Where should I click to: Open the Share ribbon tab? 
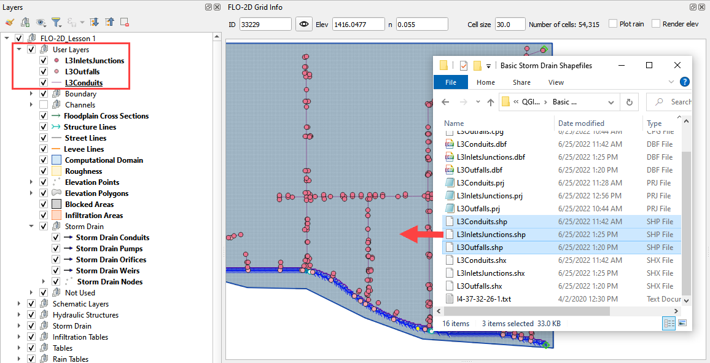click(521, 82)
